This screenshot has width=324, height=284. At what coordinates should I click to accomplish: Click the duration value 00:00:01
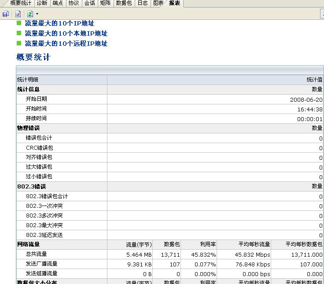click(310, 119)
